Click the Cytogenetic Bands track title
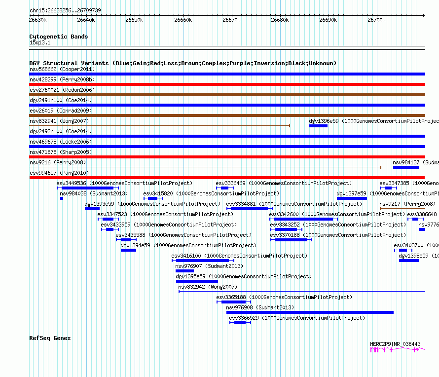This screenshot has height=377, width=439. pyautogui.click(x=59, y=37)
